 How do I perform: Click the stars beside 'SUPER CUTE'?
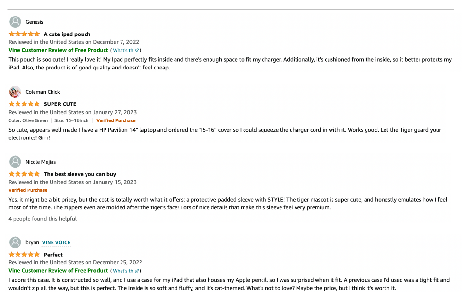(24, 104)
